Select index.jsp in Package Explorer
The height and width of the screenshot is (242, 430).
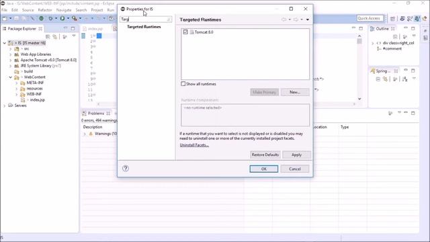(x=38, y=100)
